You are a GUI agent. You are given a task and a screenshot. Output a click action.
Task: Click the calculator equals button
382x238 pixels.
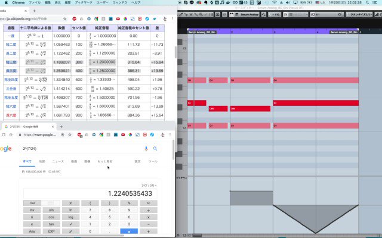(x=129, y=231)
